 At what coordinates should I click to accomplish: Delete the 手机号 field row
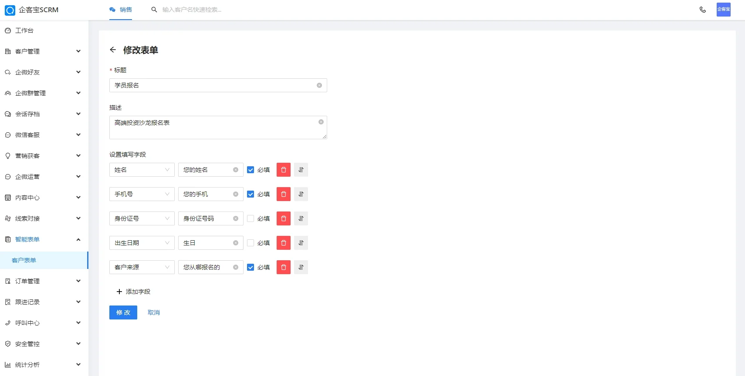tap(284, 194)
